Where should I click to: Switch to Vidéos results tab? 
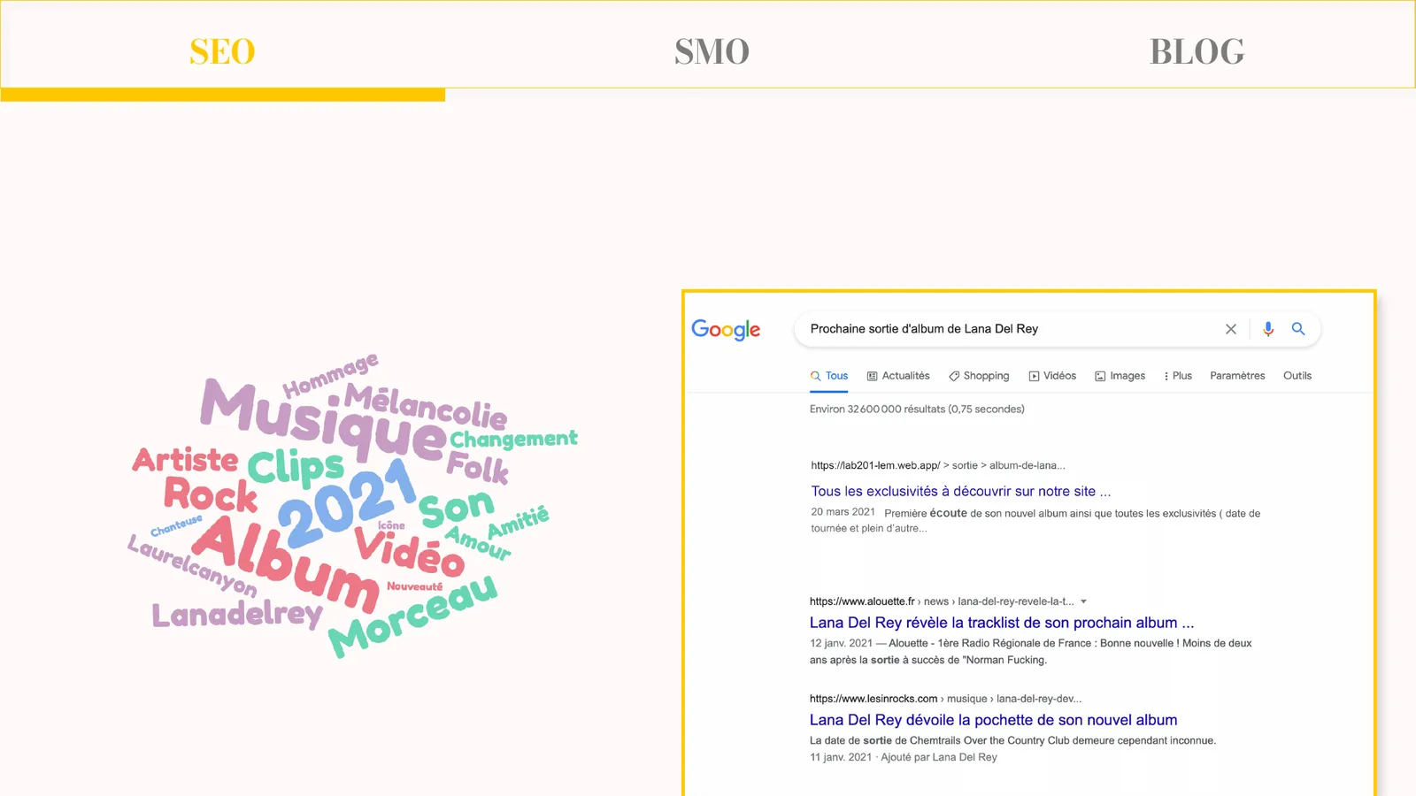coord(1052,376)
